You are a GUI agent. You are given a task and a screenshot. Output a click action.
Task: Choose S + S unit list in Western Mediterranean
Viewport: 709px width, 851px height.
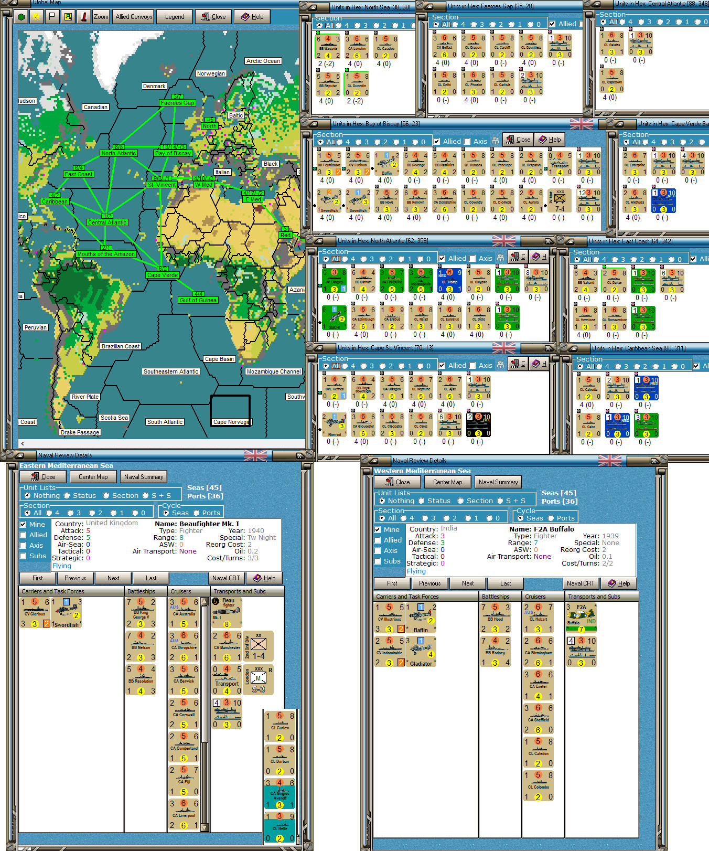click(x=512, y=501)
